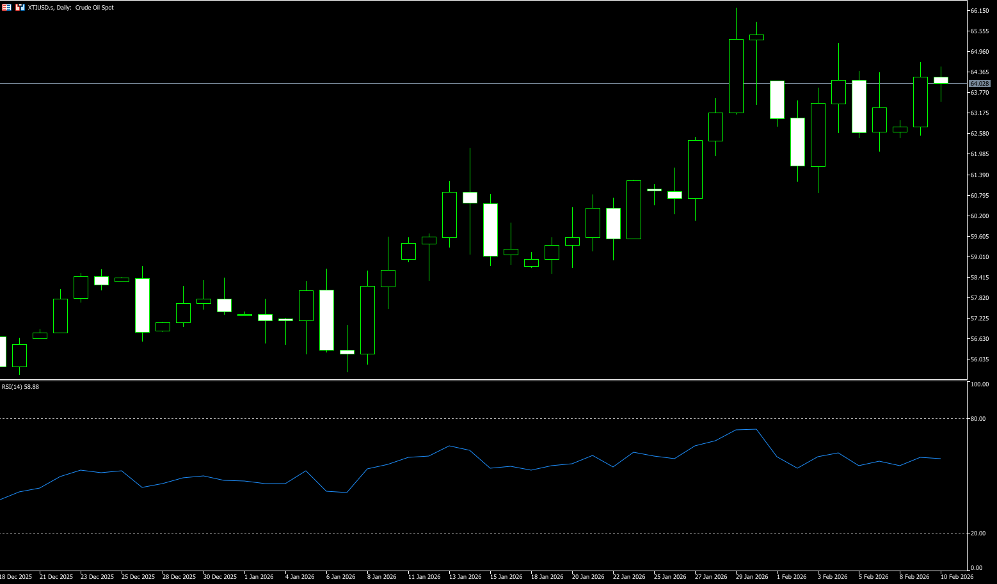Click the 66.150 price scale value
Image resolution: width=997 pixels, height=584 pixels.
pyautogui.click(x=979, y=11)
